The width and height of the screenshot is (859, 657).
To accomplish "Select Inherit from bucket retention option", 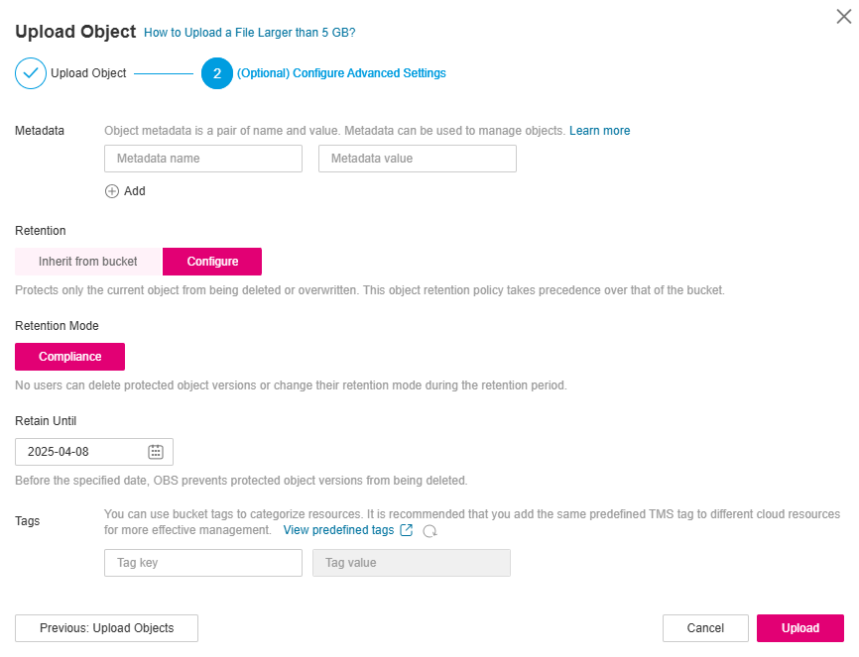I will [x=88, y=262].
